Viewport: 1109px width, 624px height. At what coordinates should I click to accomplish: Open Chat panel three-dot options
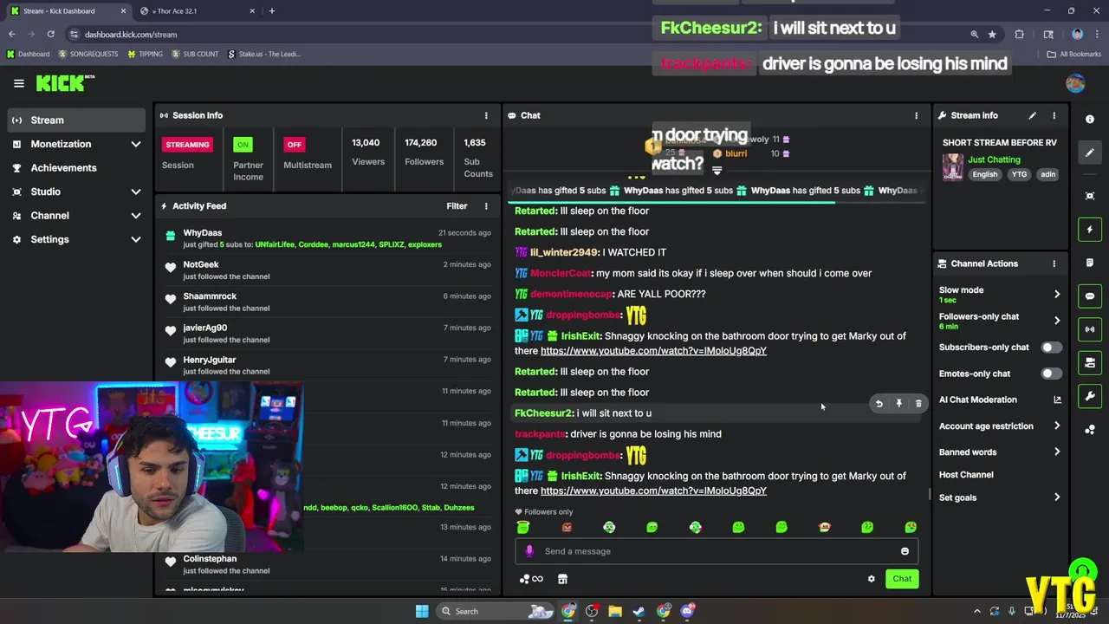tap(916, 115)
